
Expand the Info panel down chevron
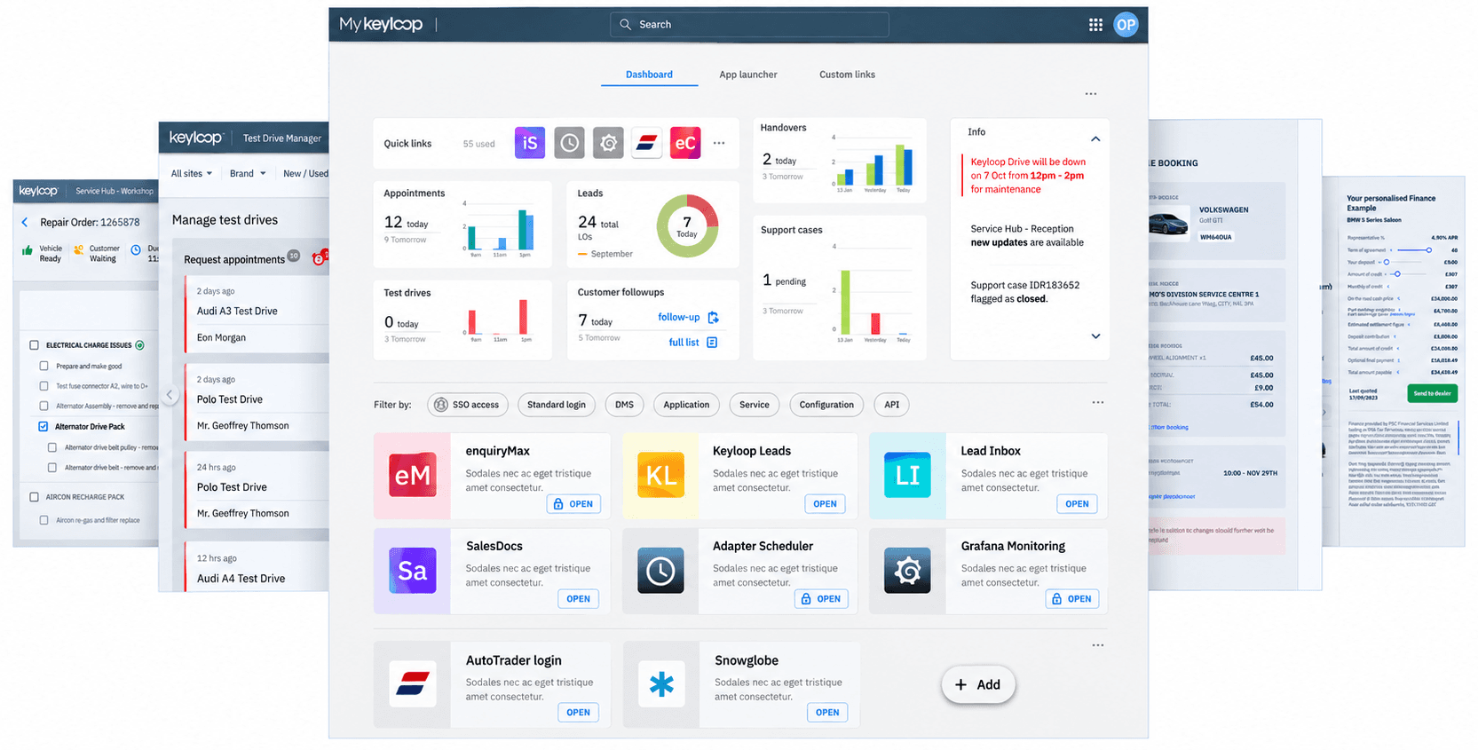1095,336
